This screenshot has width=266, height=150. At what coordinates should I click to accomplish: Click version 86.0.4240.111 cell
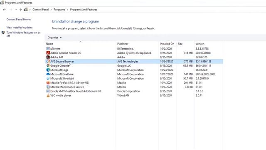point(203,66)
